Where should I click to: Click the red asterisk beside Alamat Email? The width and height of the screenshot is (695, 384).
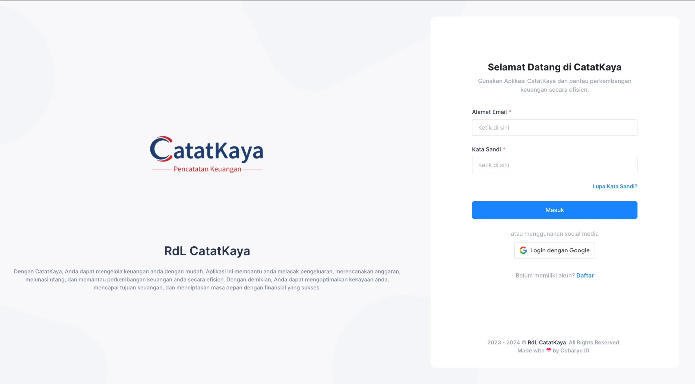[510, 111]
